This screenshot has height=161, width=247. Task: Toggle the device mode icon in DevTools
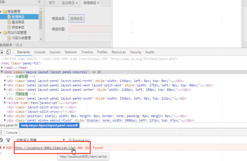(x=8, y=52)
